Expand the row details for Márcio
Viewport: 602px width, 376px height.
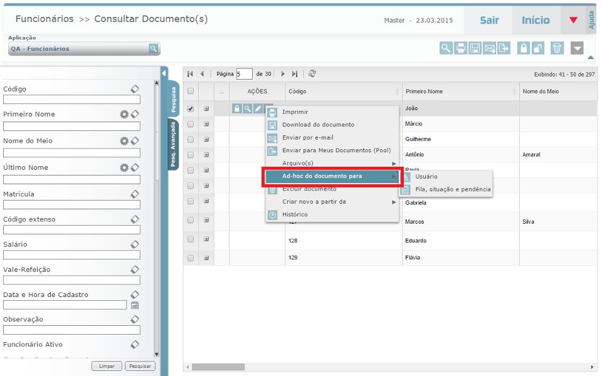tap(206, 124)
